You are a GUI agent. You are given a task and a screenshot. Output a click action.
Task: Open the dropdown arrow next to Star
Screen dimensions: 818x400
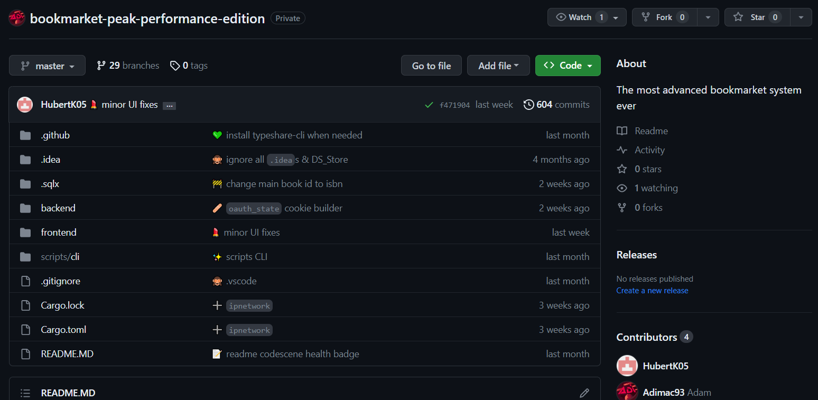(801, 17)
